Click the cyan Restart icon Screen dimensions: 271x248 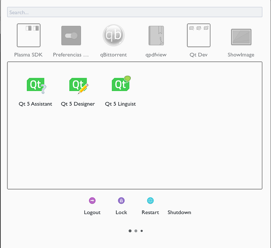(151, 201)
